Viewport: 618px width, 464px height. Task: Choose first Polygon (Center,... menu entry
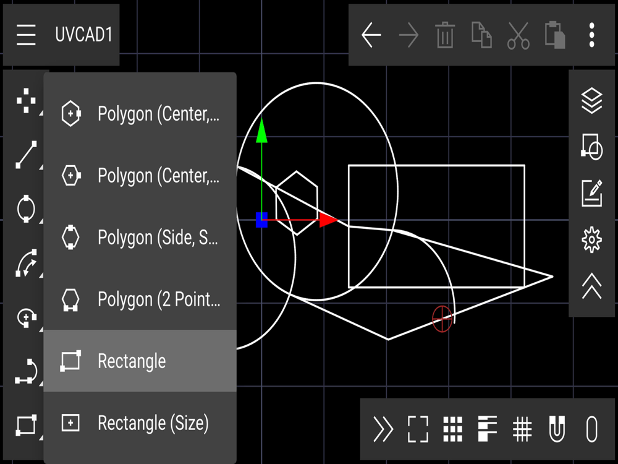(140, 114)
